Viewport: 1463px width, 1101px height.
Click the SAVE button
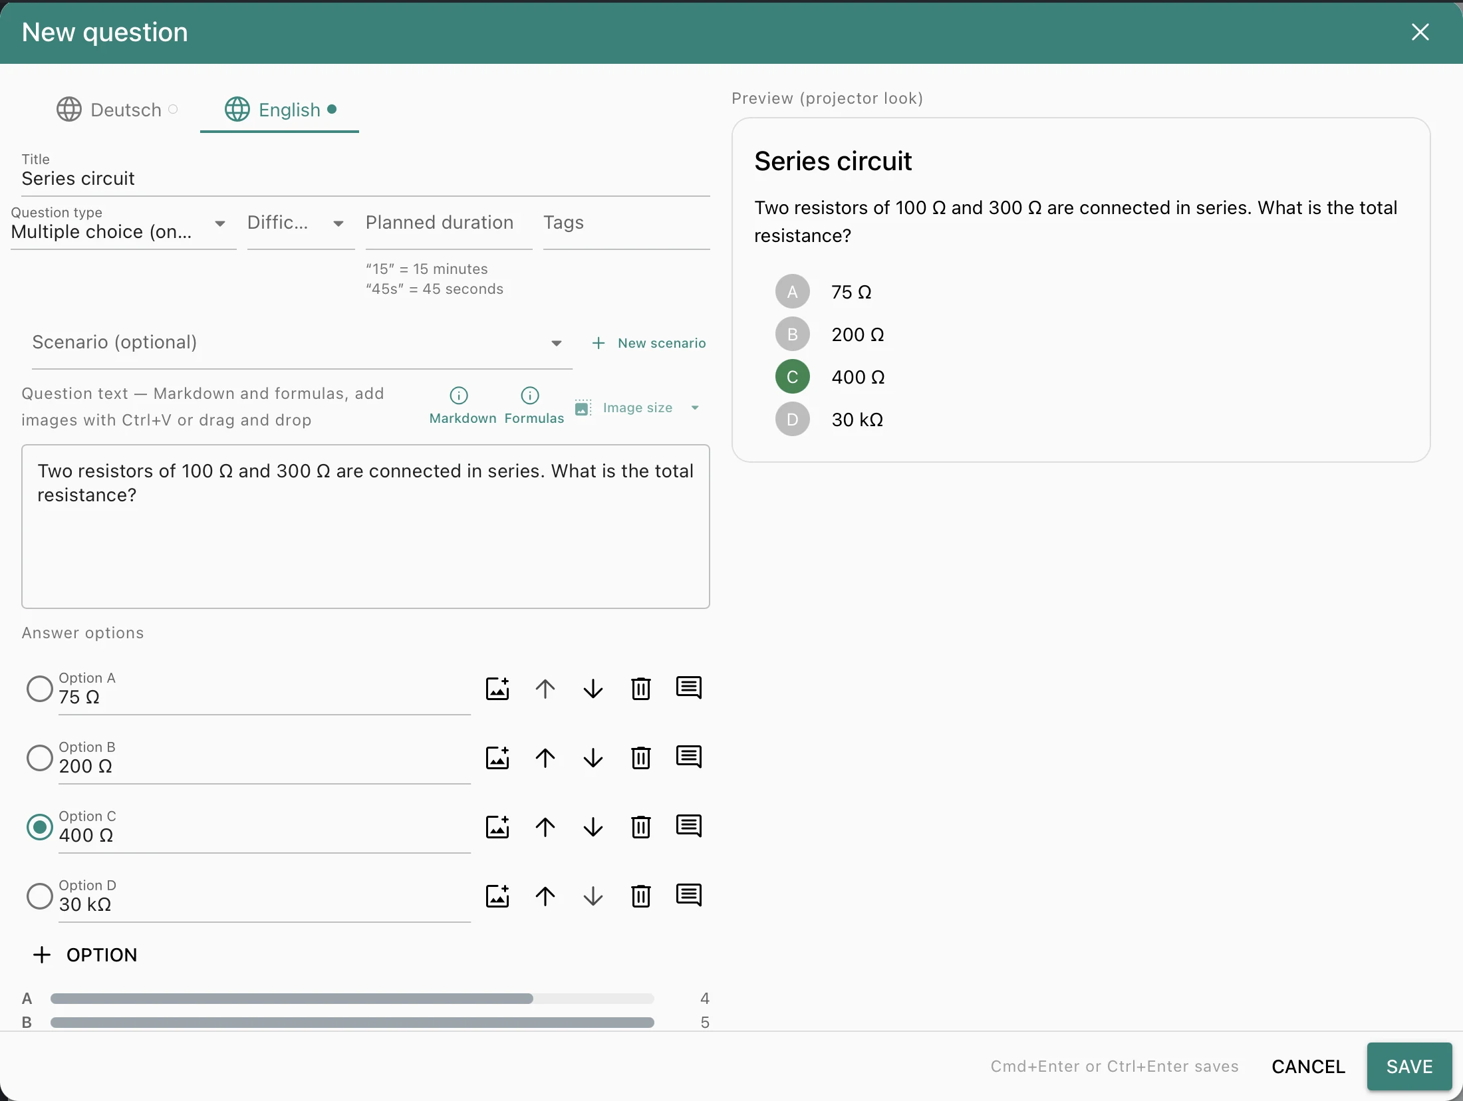click(x=1409, y=1066)
